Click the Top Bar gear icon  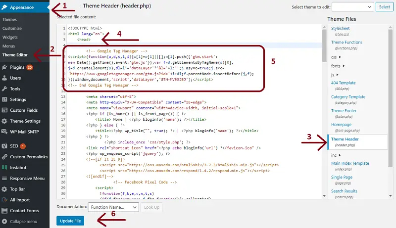(4, 189)
